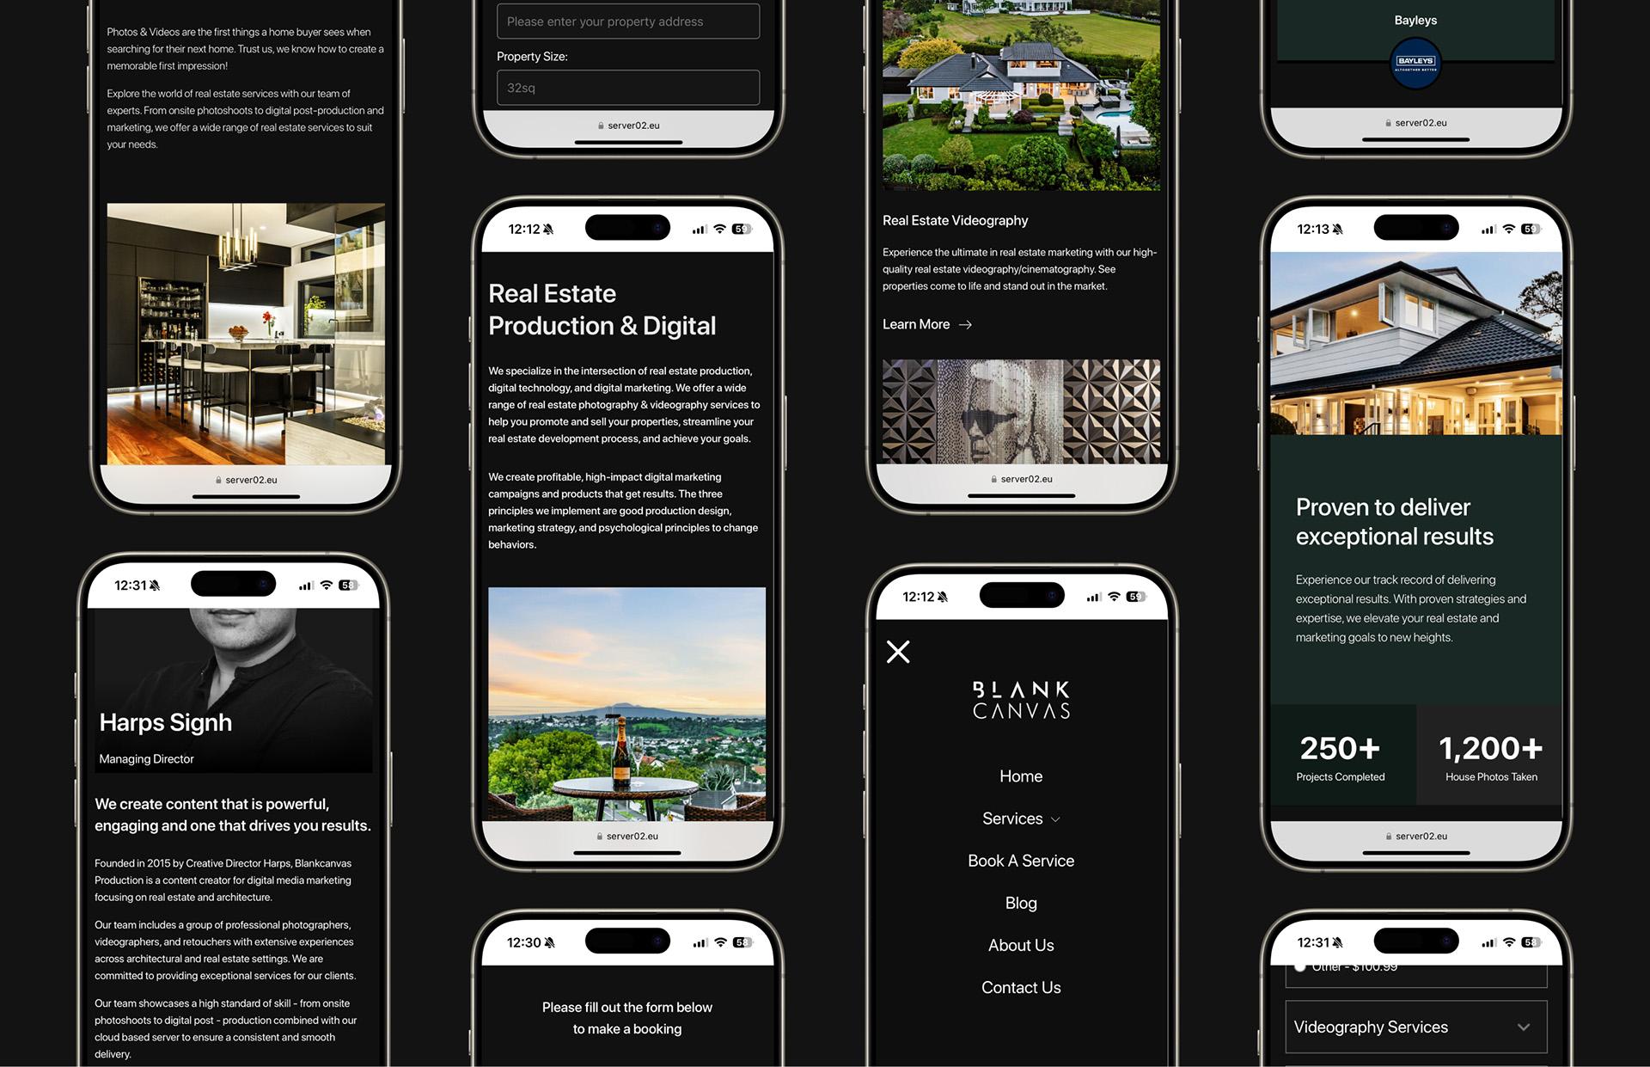Select the Home menu item
1650x1067 pixels.
1020,776
